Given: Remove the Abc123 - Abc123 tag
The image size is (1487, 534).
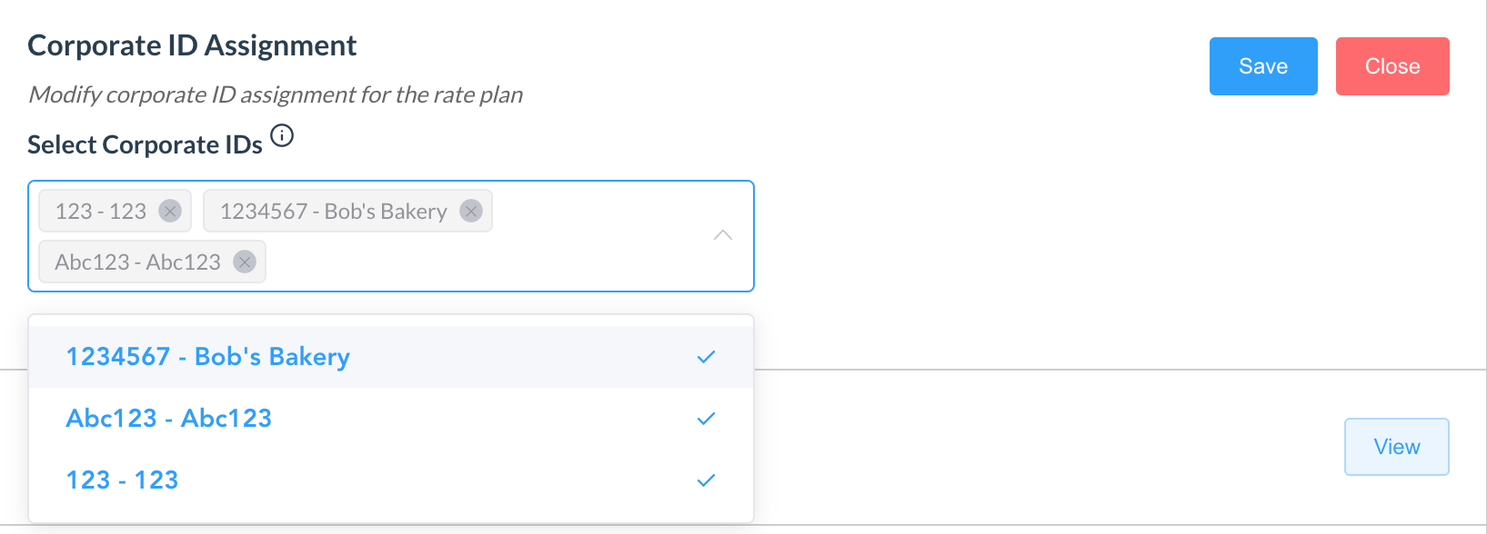Looking at the screenshot, I should (x=245, y=262).
